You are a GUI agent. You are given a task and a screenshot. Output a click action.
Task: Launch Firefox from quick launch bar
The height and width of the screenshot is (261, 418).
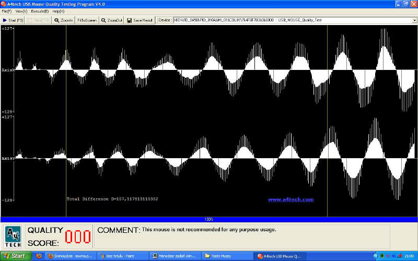click(x=39, y=256)
